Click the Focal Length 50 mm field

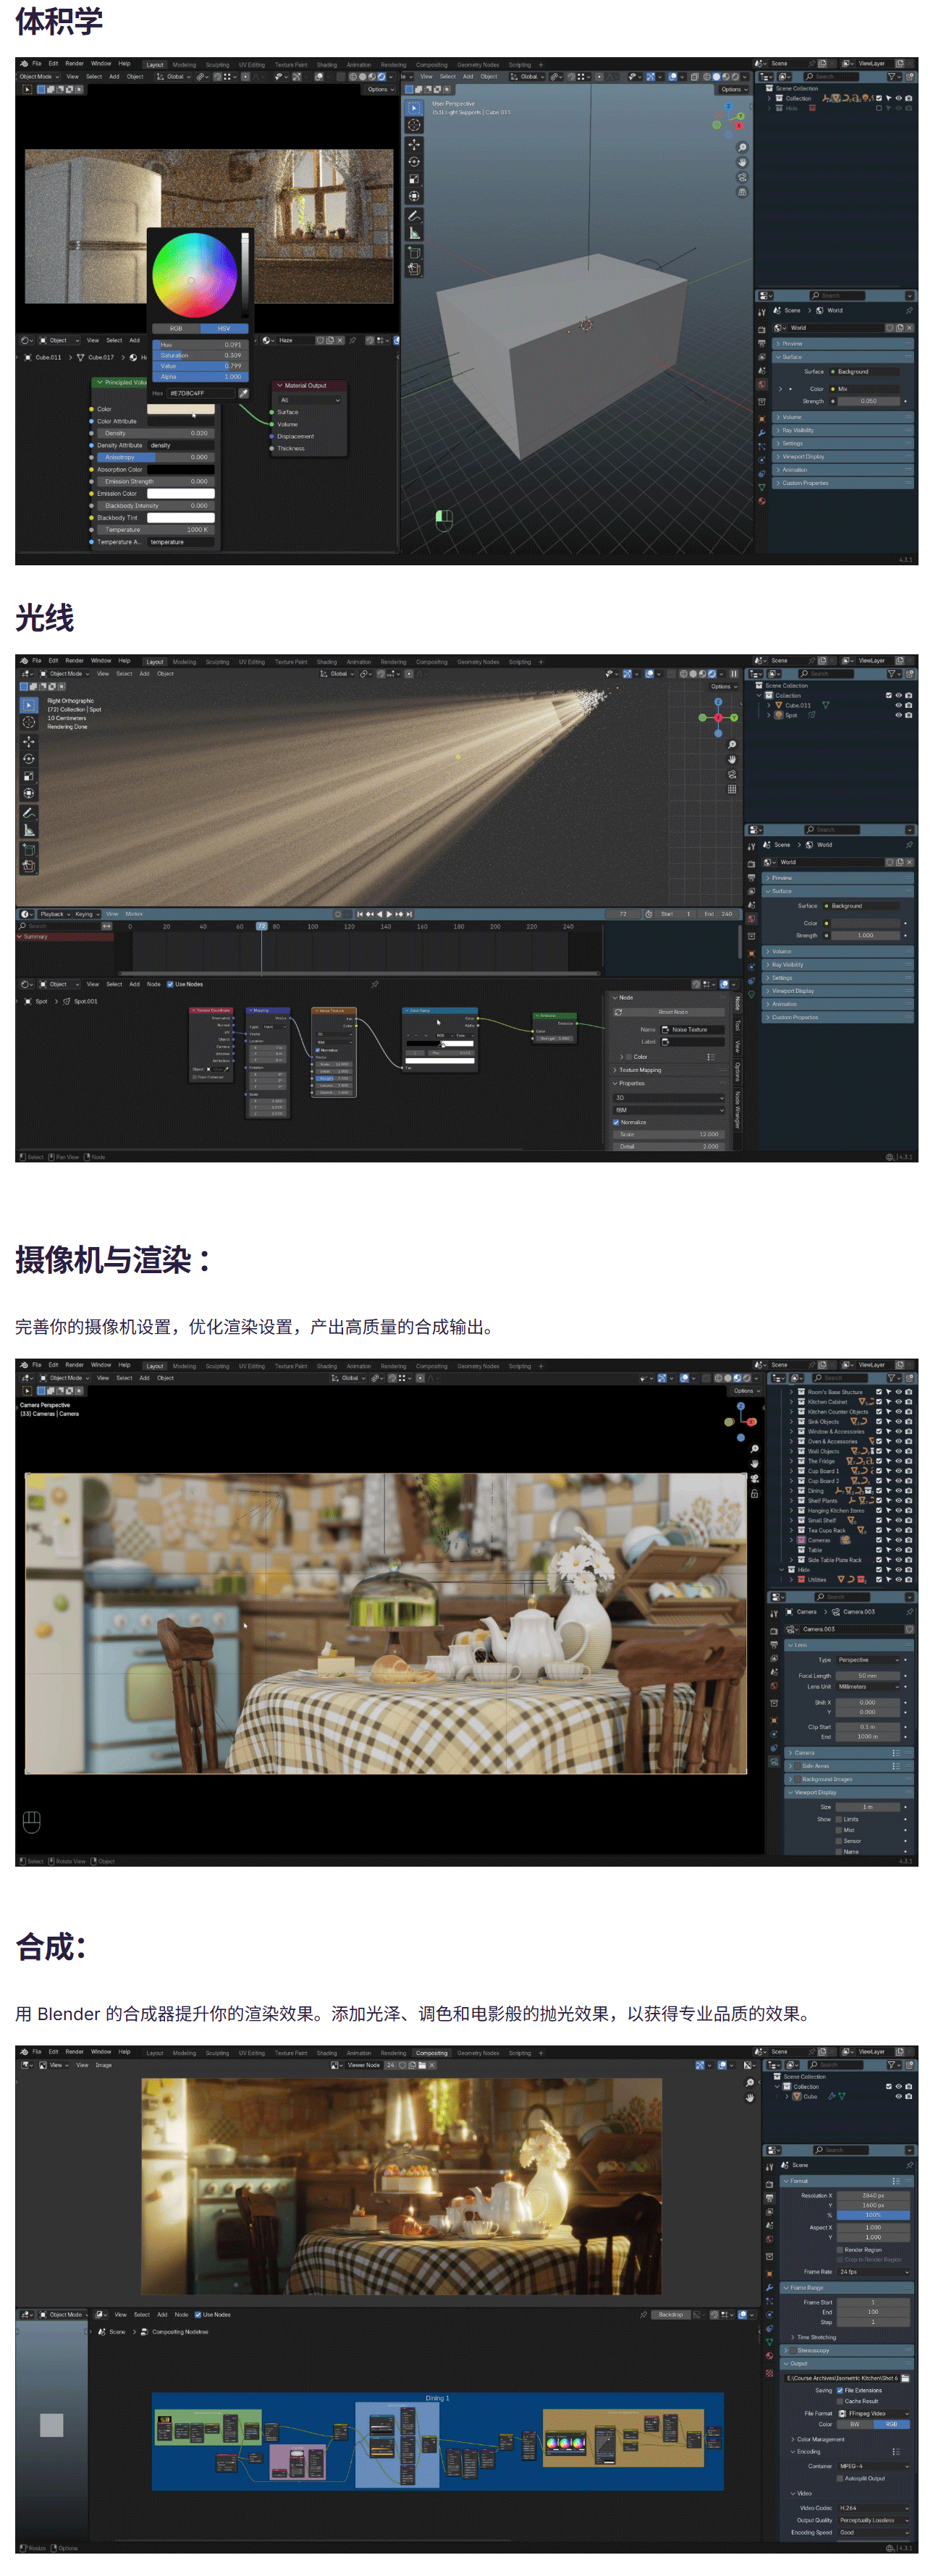867,1676
